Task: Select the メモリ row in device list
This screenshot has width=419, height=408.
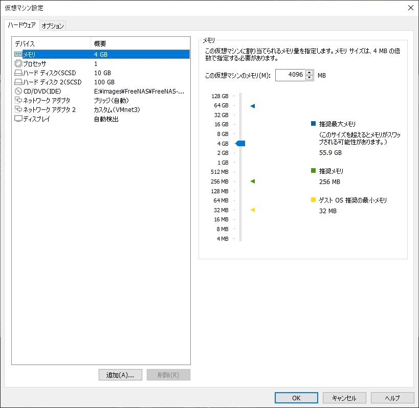Action: point(102,55)
